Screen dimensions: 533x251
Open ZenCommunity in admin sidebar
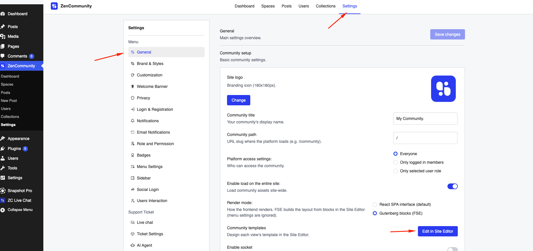coord(22,66)
